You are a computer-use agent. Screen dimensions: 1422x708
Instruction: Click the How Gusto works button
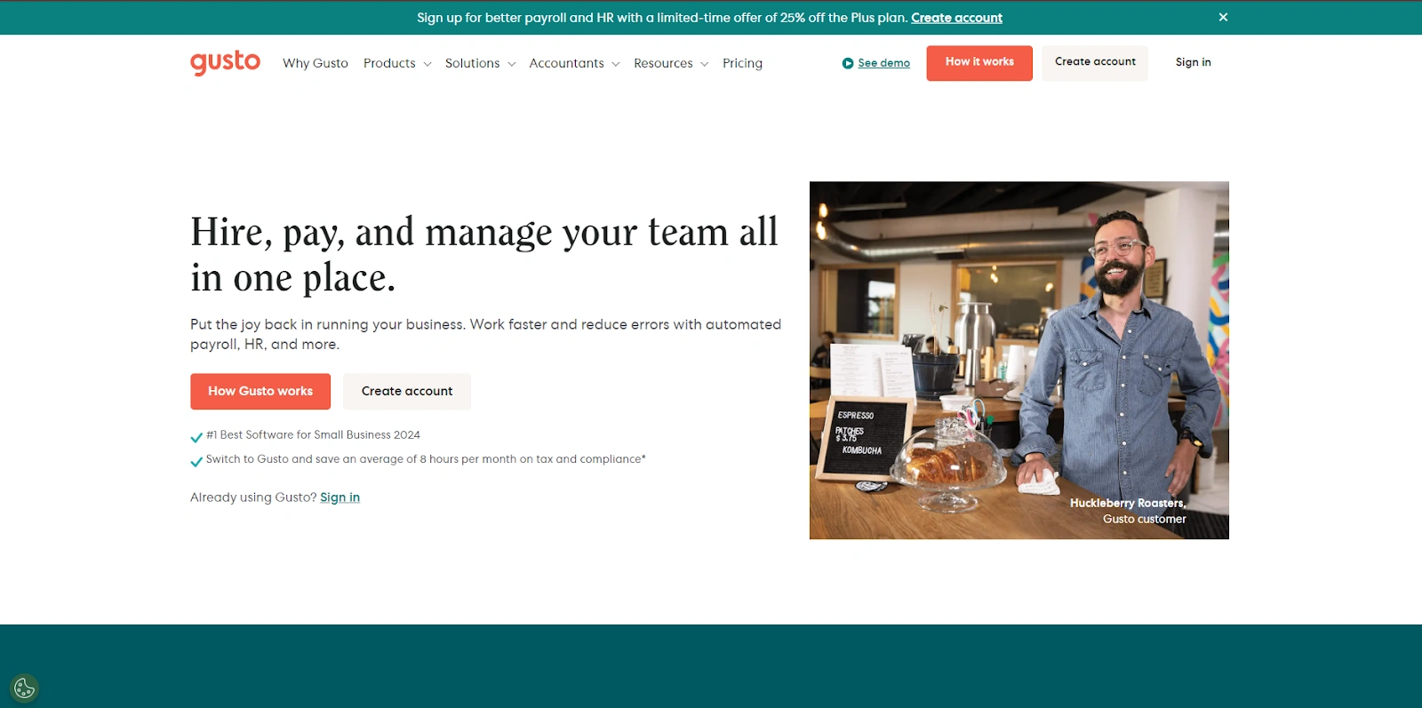tap(260, 391)
